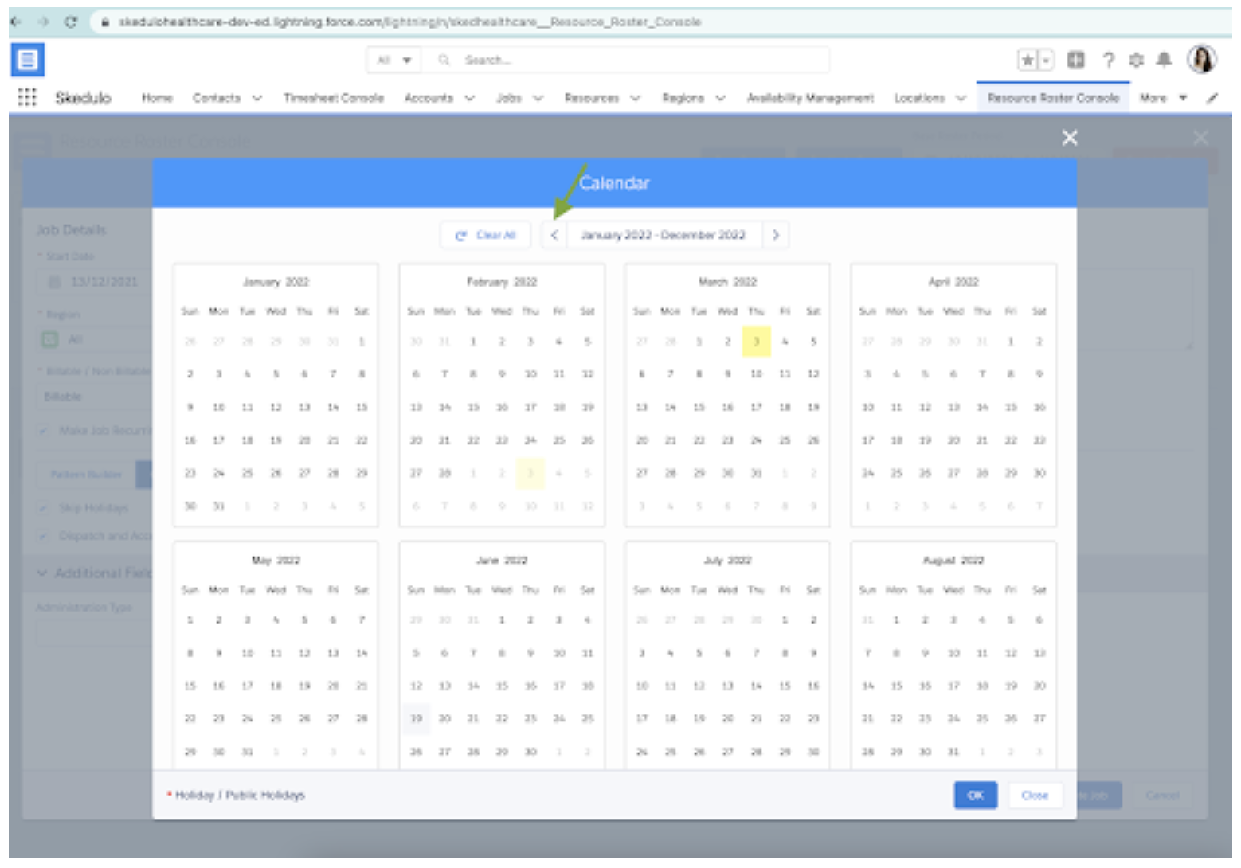Select June 19 2022 date cell

tap(416, 718)
